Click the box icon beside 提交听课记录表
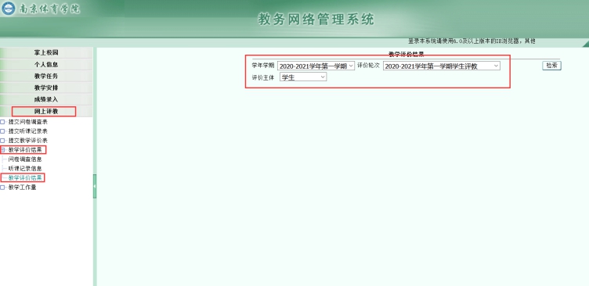Screen dimensions: 589x286 [2, 131]
